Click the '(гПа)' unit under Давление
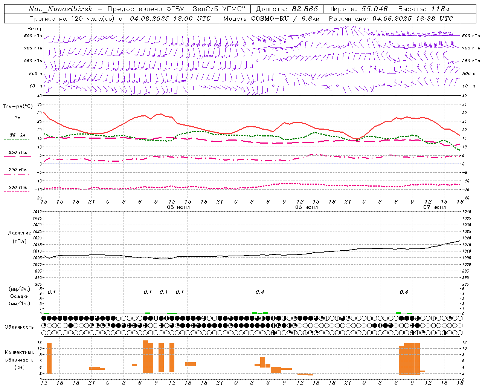The image size is (482, 386). [x=20, y=241]
